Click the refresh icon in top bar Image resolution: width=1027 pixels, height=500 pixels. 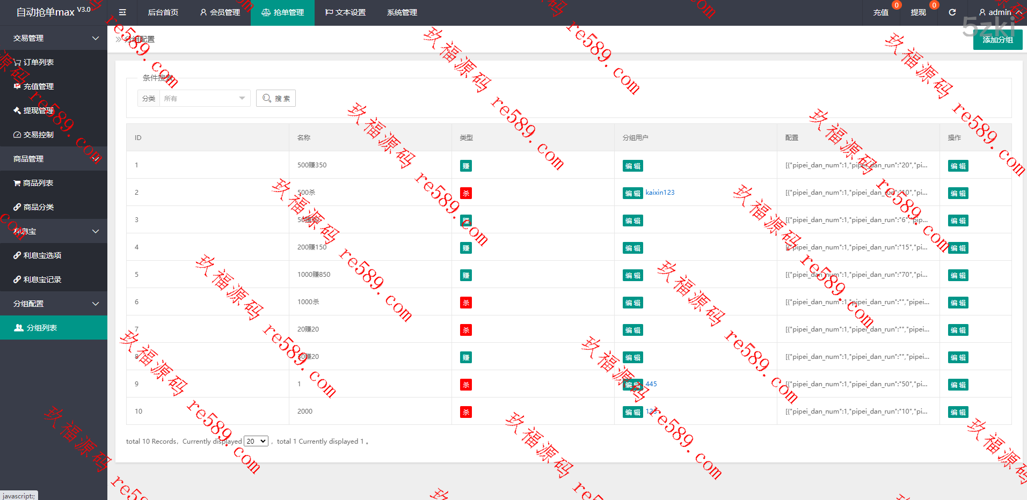[x=952, y=12]
